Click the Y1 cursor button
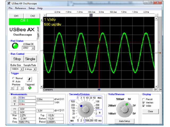This screenshot has width=170, height=127. coord(15,109)
